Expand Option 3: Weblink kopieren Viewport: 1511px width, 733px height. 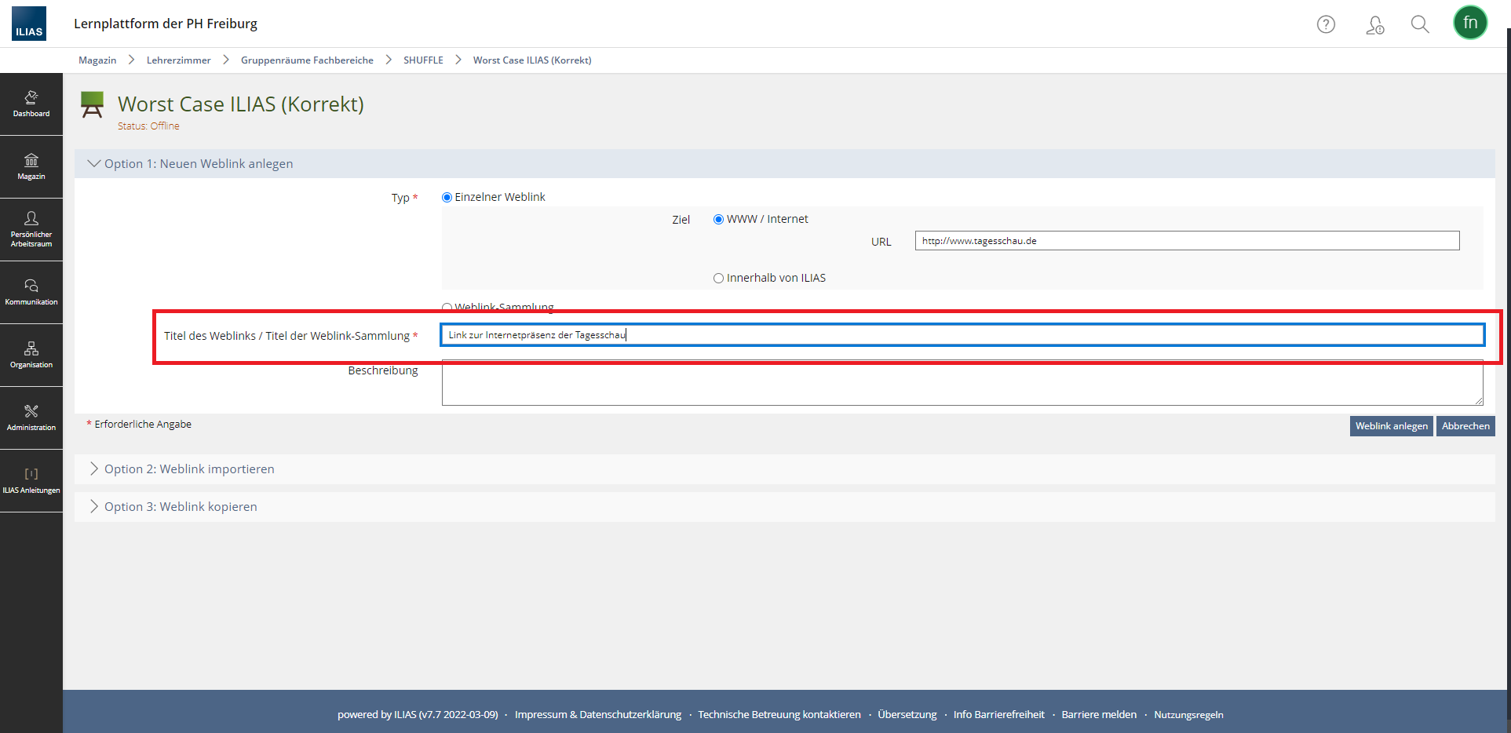(180, 507)
